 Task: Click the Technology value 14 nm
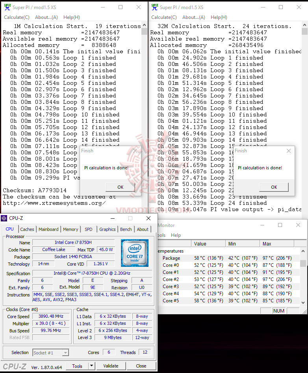pyautogui.click(x=43, y=264)
